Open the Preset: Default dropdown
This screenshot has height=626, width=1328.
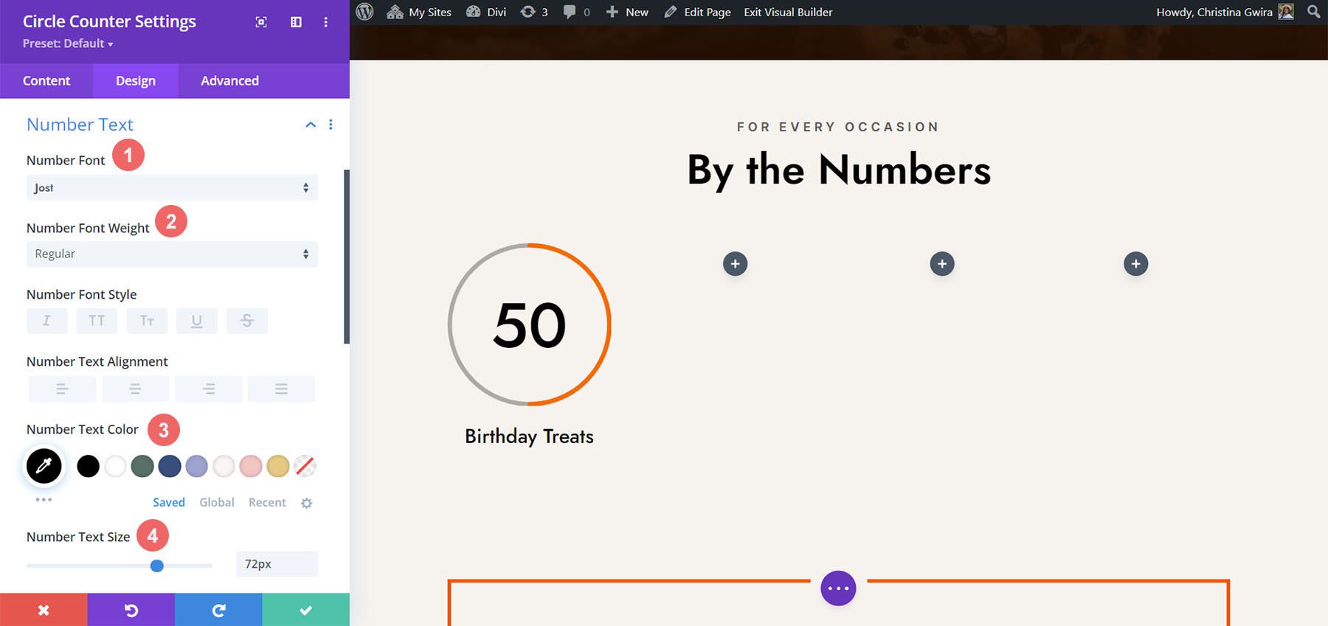(x=68, y=44)
